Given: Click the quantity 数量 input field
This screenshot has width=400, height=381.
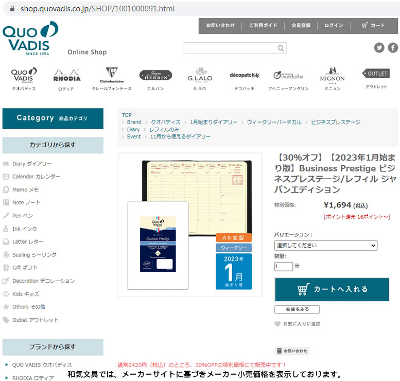Looking at the screenshot, I should pyautogui.click(x=284, y=267).
